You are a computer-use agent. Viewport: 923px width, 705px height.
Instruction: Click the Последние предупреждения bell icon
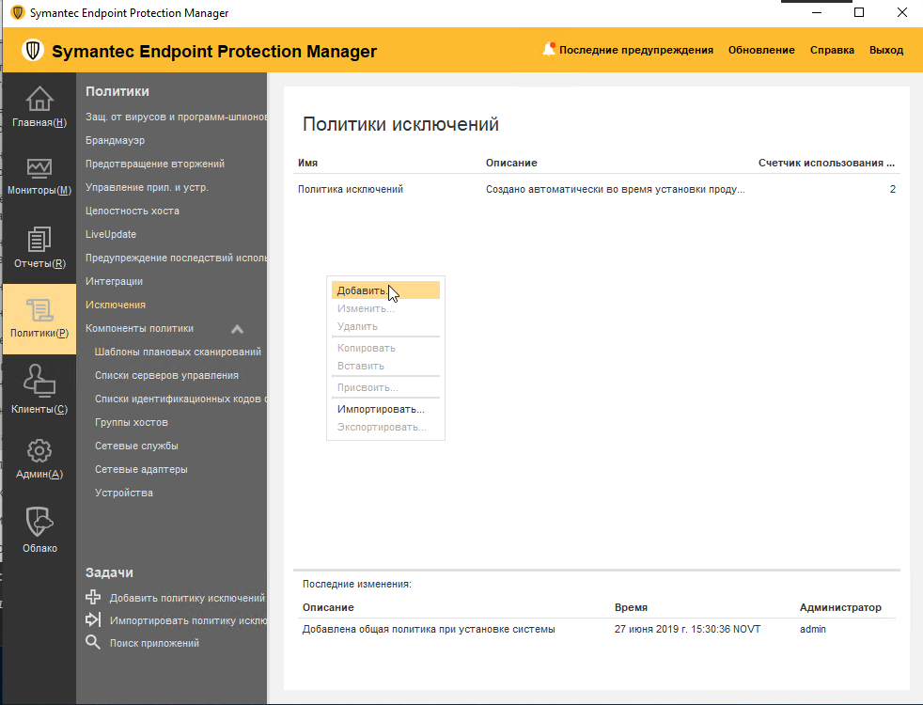[551, 48]
